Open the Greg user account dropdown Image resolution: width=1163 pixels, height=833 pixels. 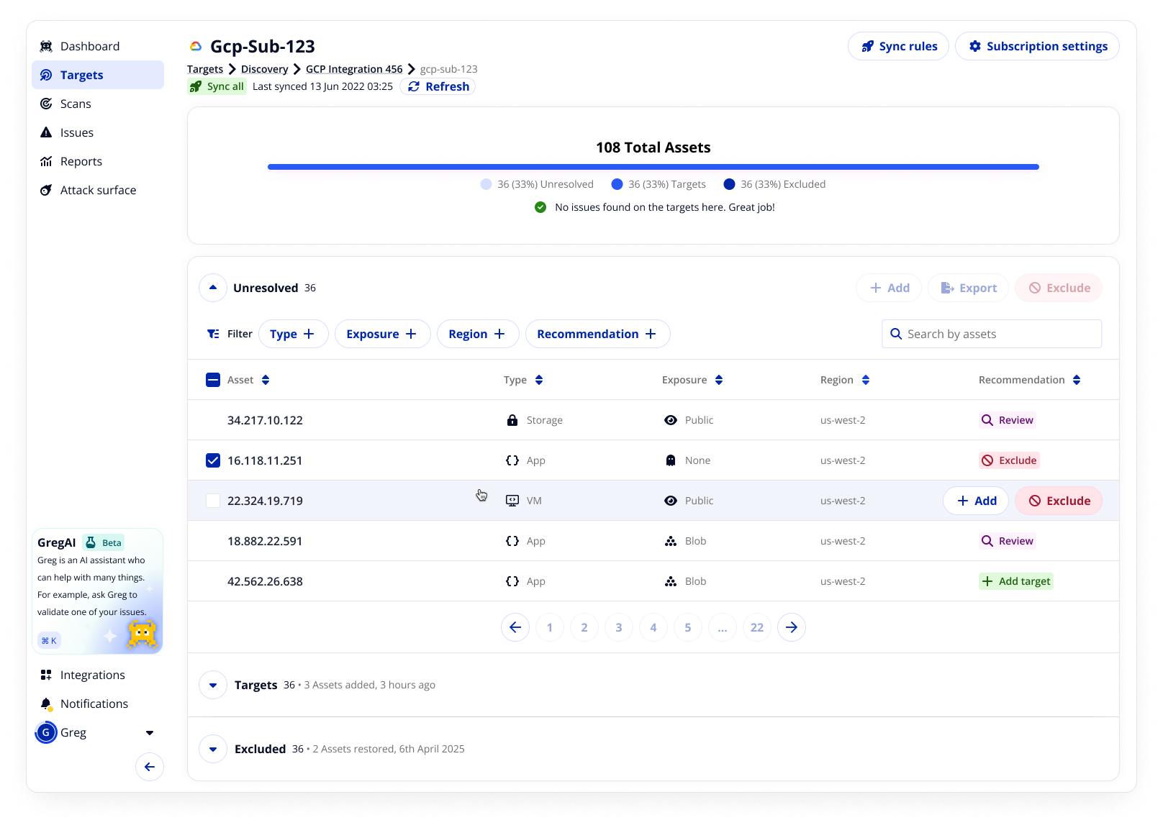pos(150,732)
